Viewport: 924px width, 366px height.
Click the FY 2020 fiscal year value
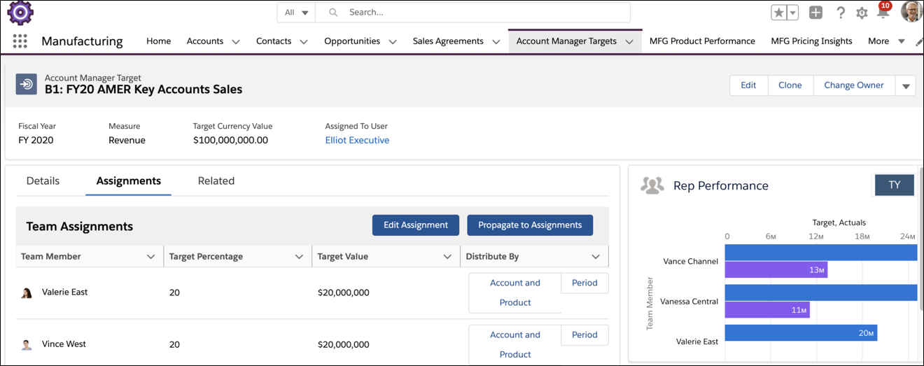point(36,140)
